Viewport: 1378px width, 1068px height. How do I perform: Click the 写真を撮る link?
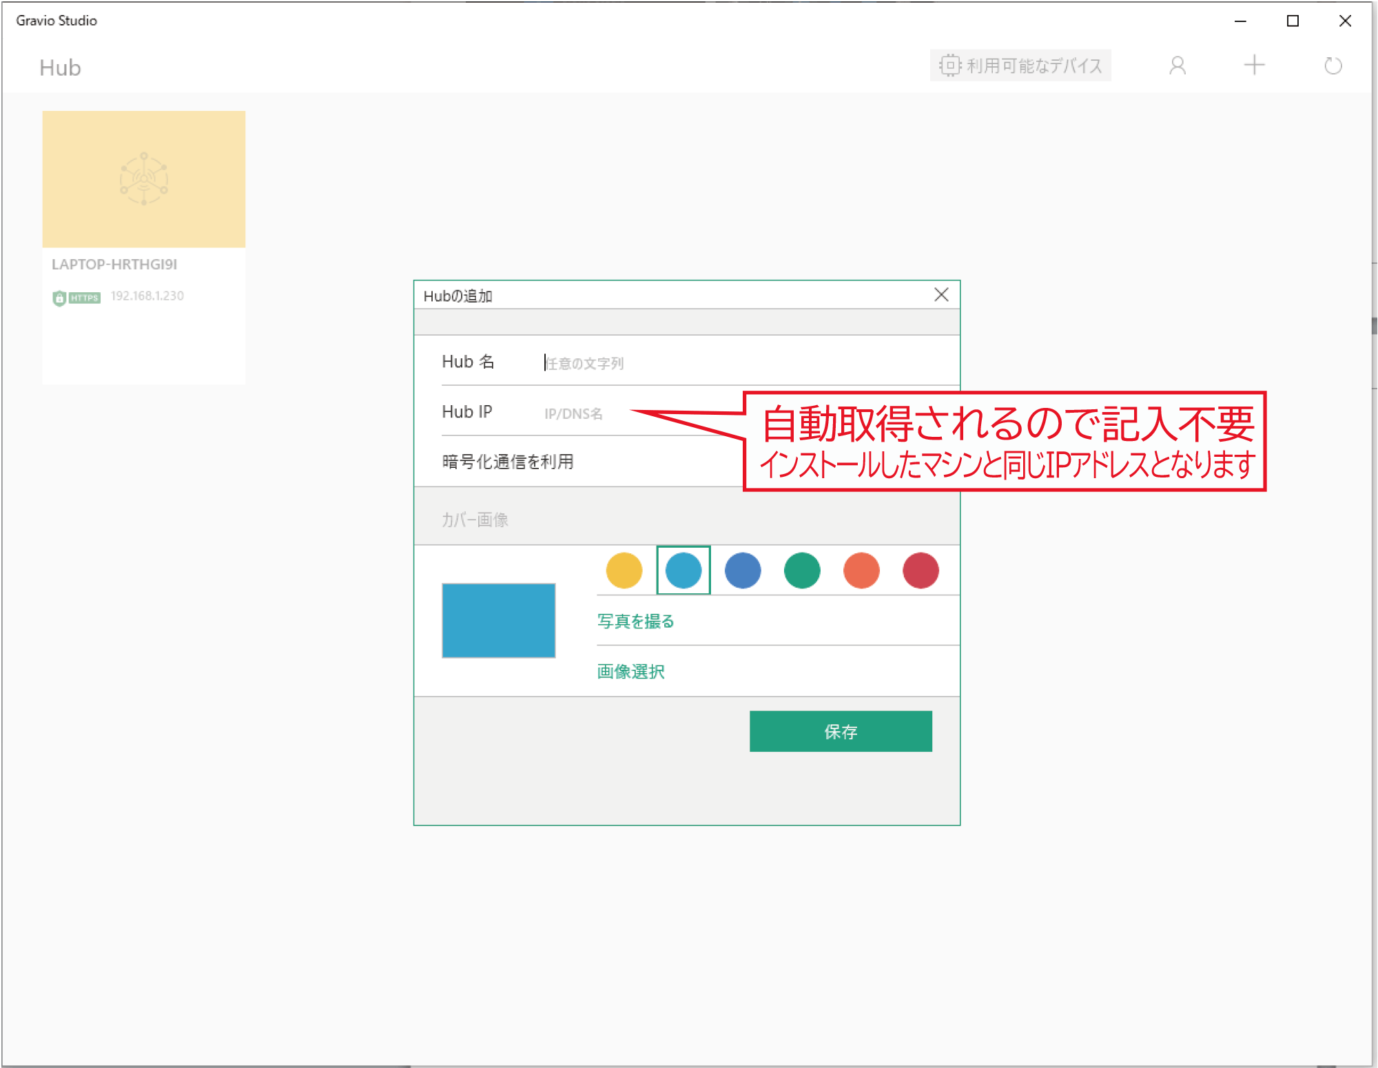(635, 622)
